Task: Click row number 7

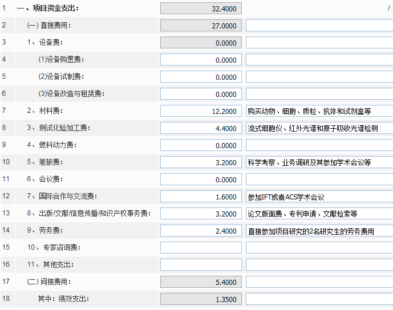Action: (4, 111)
